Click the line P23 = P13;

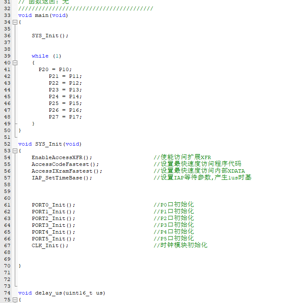(65, 90)
